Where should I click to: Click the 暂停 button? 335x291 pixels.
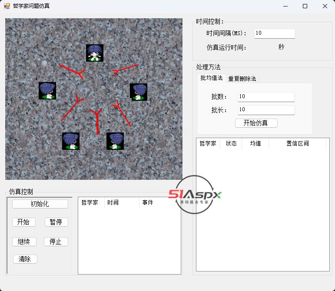pos(56,222)
